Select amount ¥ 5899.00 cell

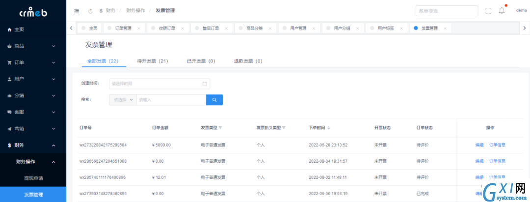pos(161,145)
